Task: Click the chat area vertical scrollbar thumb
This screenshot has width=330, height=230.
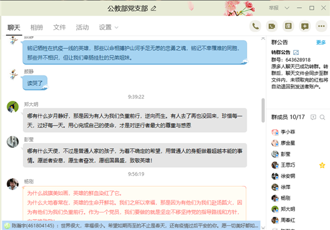Action: (x=263, y=110)
